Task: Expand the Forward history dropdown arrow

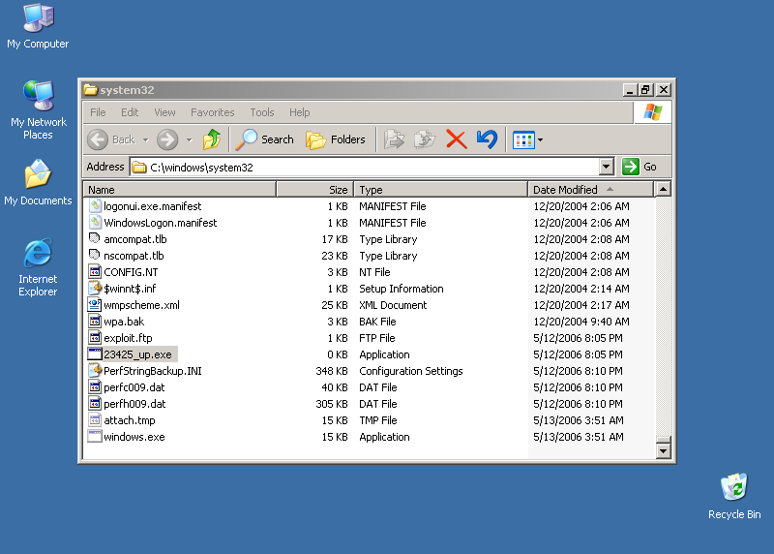Action: coord(189,140)
